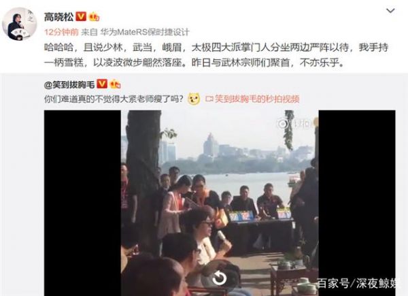Click 高晓松's profile avatar
This screenshot has width=408, height=296.
coord(19,24)
